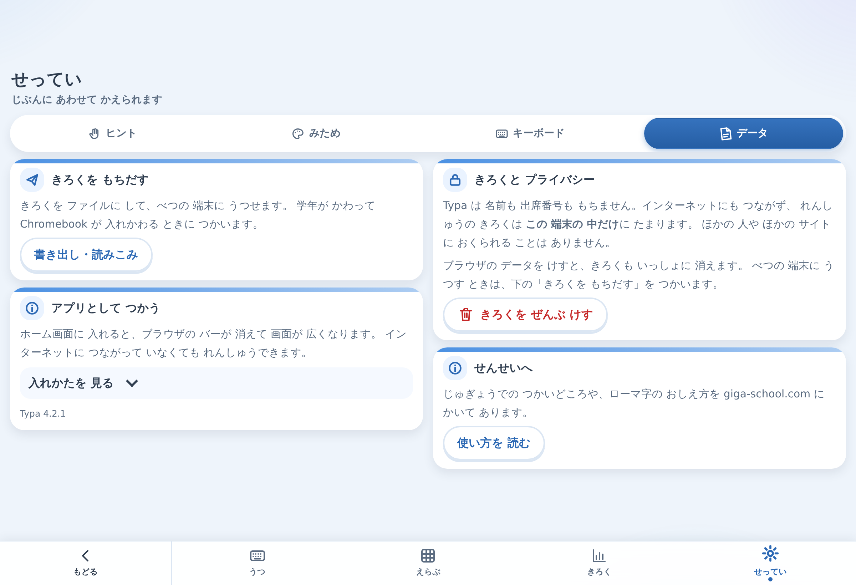Click the info icon beside せんせいへ
856x585 pixels.
pos(455,368)
